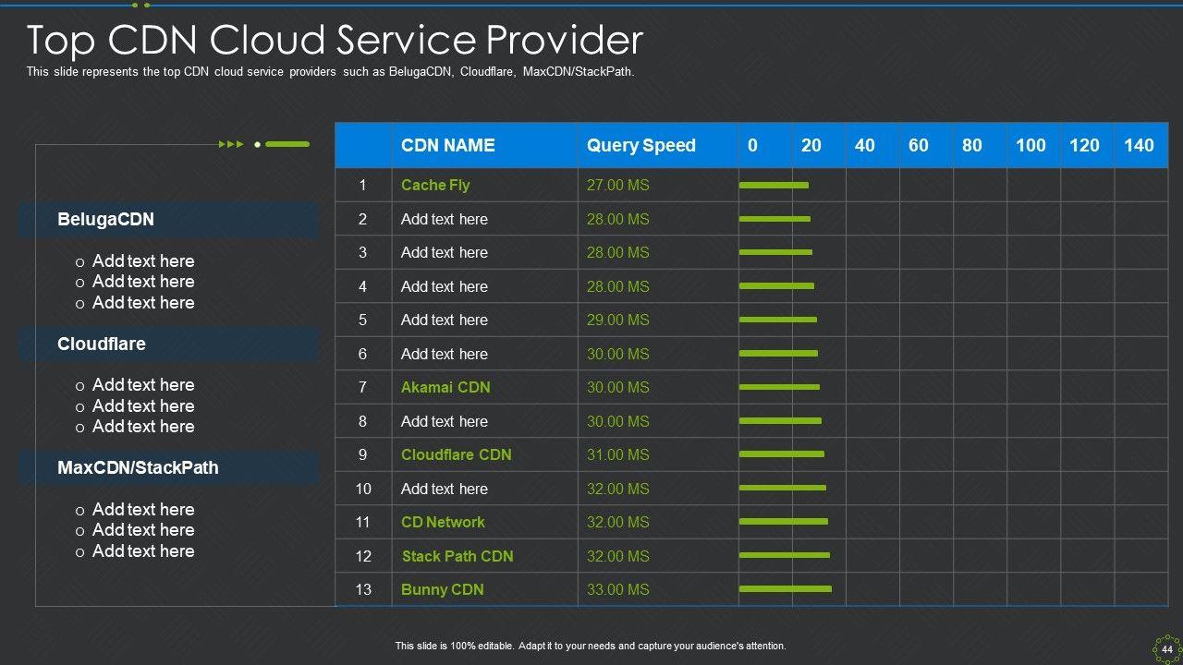Click the "This slide is 100% editable" footer text
Image resolution: width=1183 pixels, height=665 pixels.
[591, 647]
